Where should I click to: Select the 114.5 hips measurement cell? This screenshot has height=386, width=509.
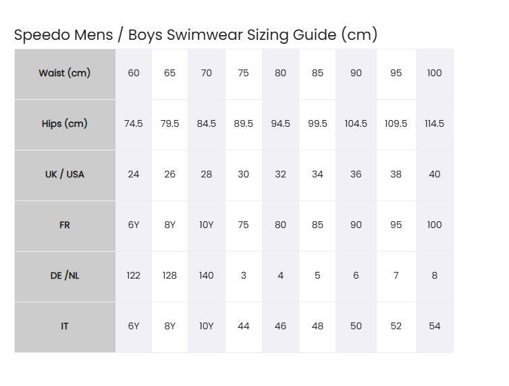click(x=434, y=123)
